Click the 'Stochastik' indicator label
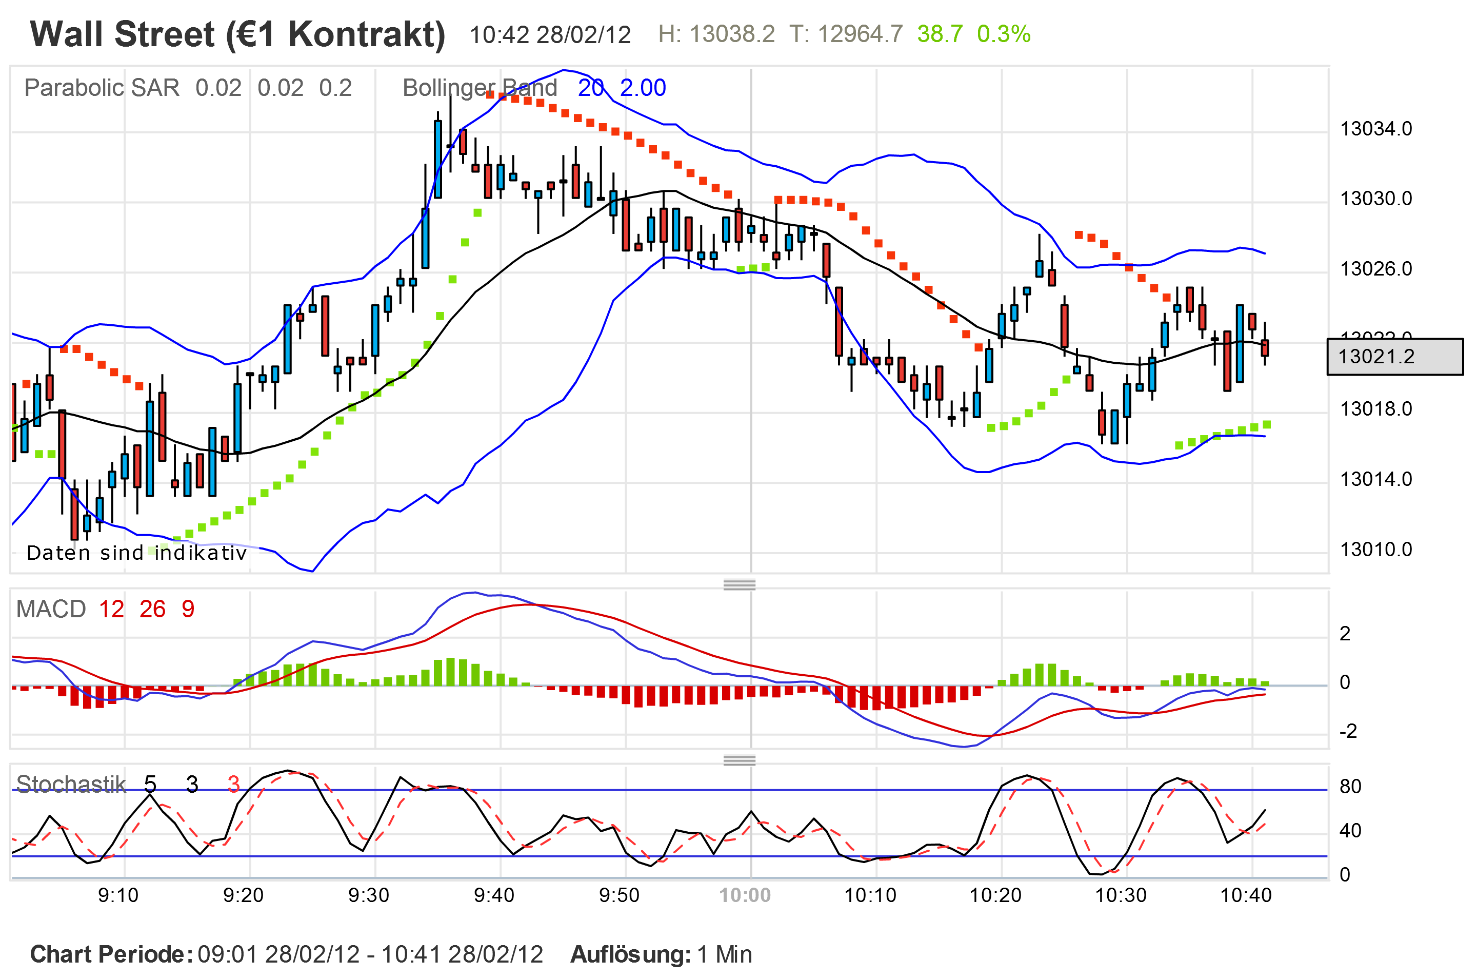Viewport: 1477px width, 979px height. (71, 784)
